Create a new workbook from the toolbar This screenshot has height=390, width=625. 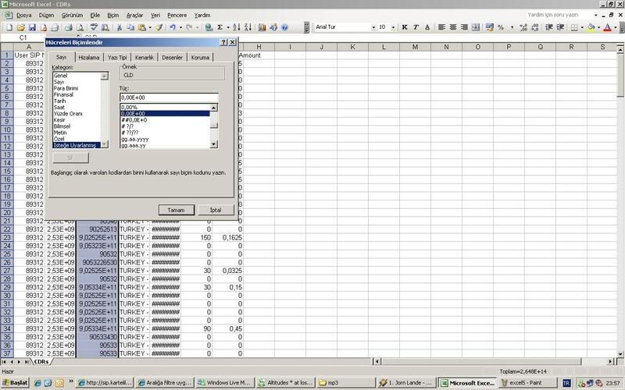click(x=9, y=27)
